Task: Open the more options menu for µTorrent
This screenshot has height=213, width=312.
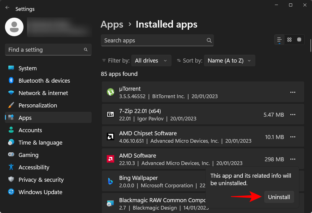Action: (293, 92)
